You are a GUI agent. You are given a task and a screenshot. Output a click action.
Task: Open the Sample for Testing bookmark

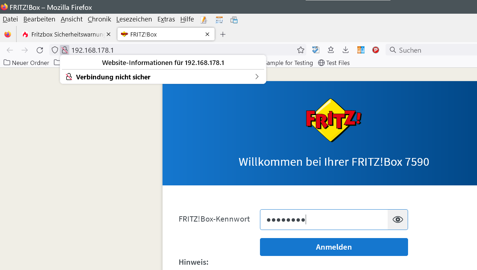tap(288, 63)
